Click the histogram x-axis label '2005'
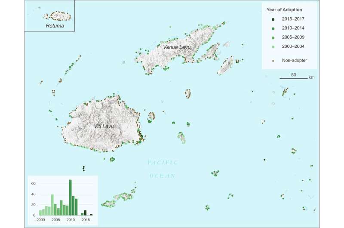The height and width of the screenshot is (228, 344). (55, 220)
